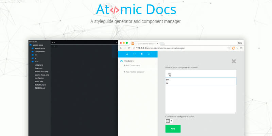Open README.html in editor sidebar
This screenshot has width=272, height=136.
[40, 85]
